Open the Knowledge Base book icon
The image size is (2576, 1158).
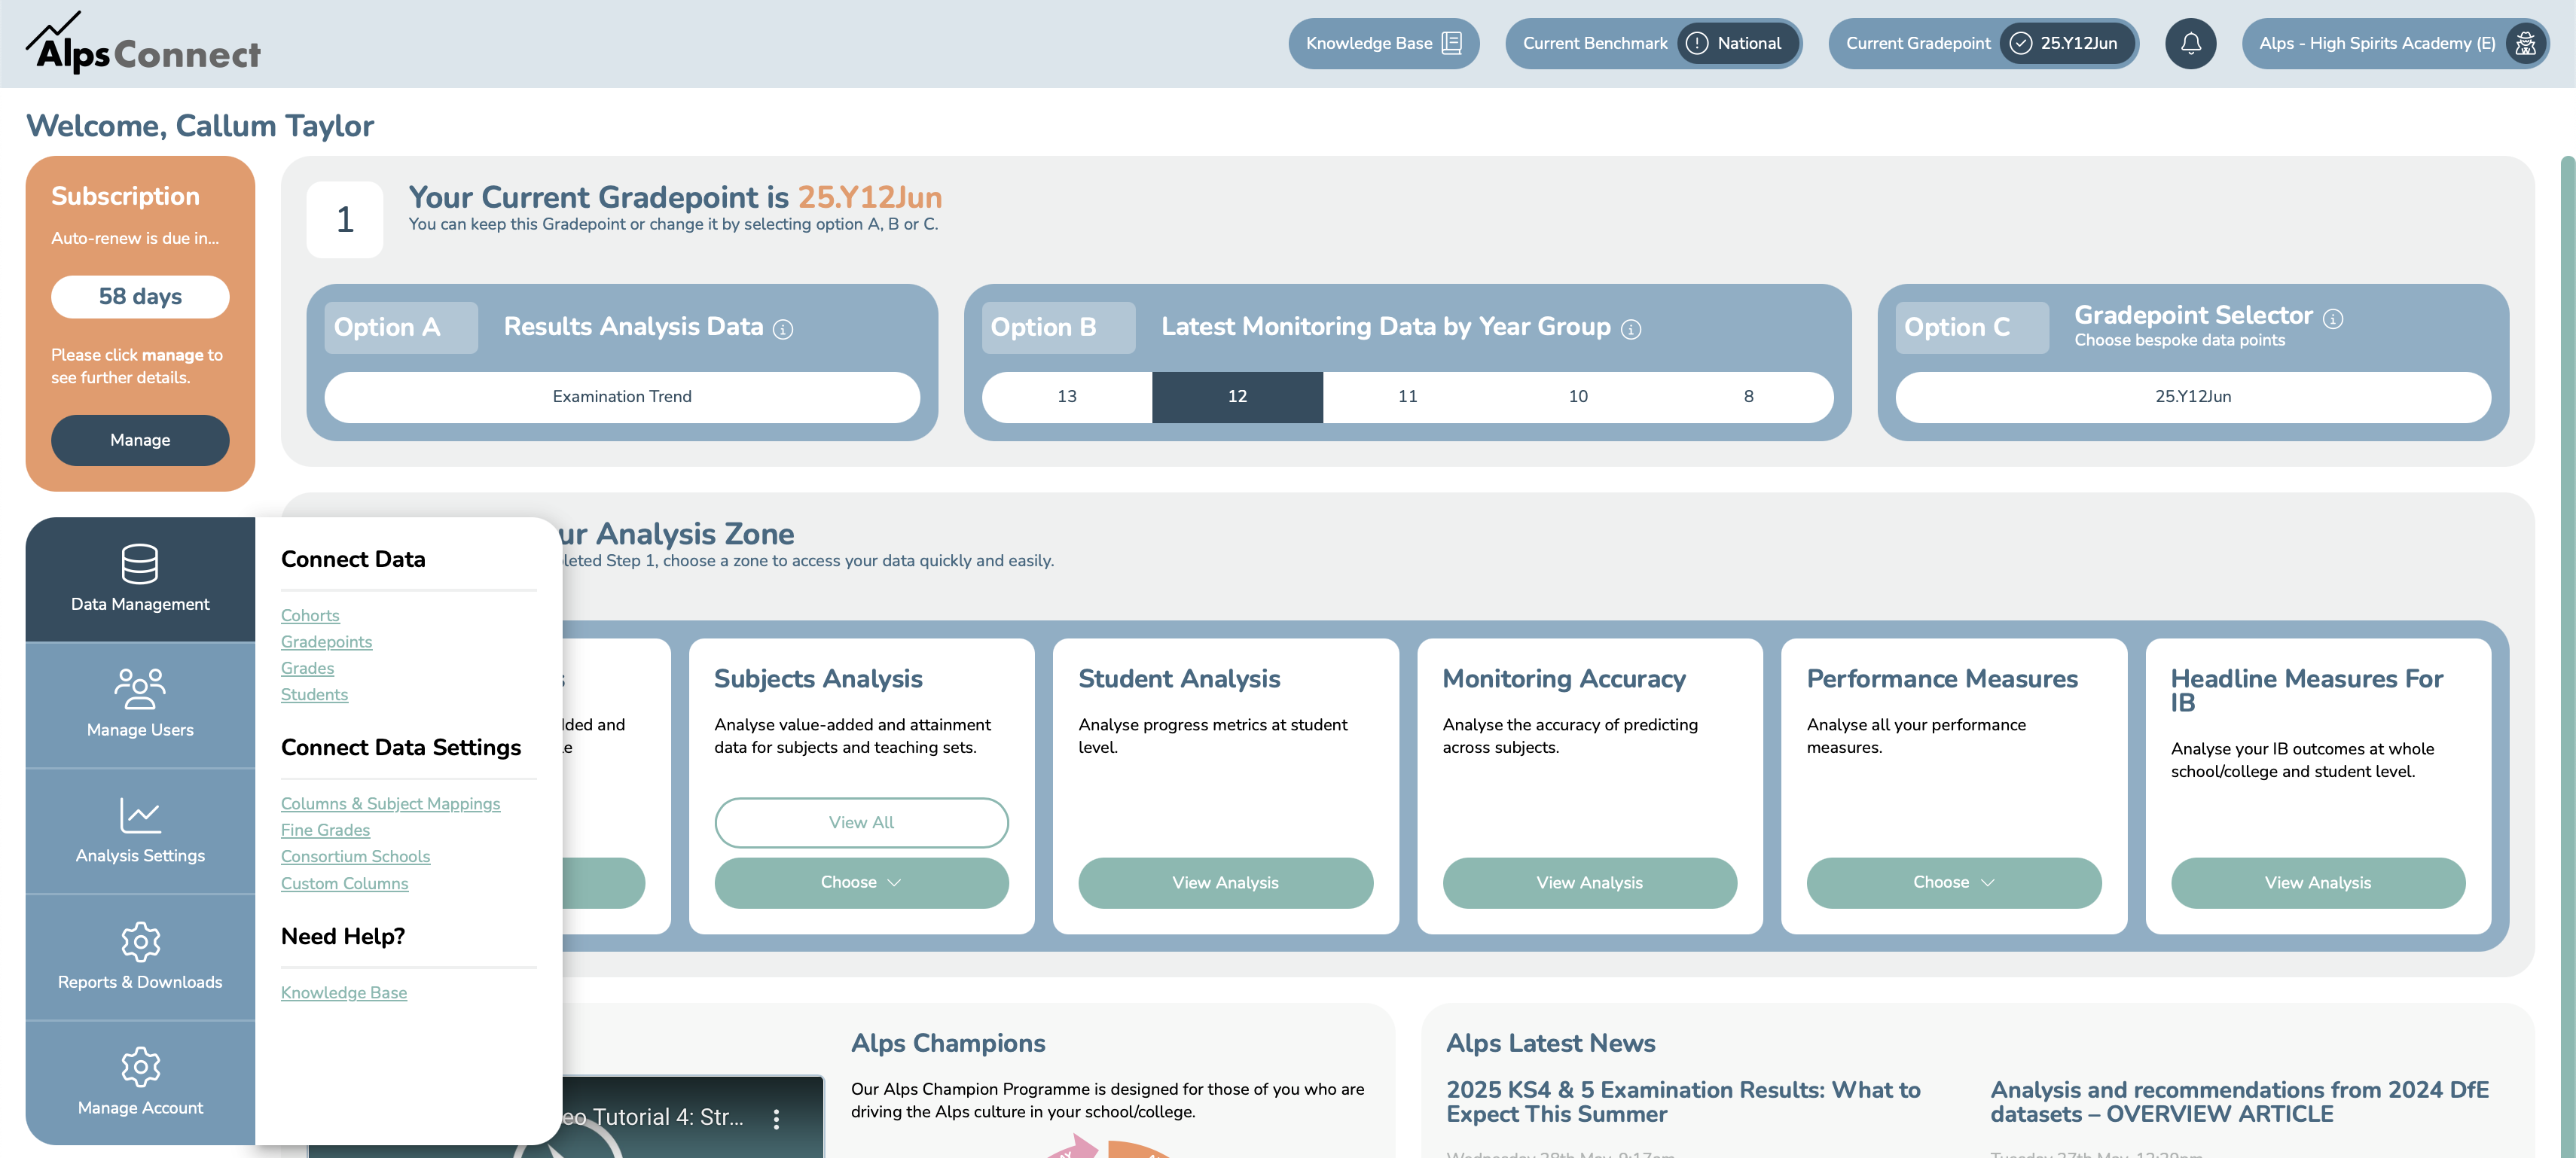click(x=1452, y=43)
